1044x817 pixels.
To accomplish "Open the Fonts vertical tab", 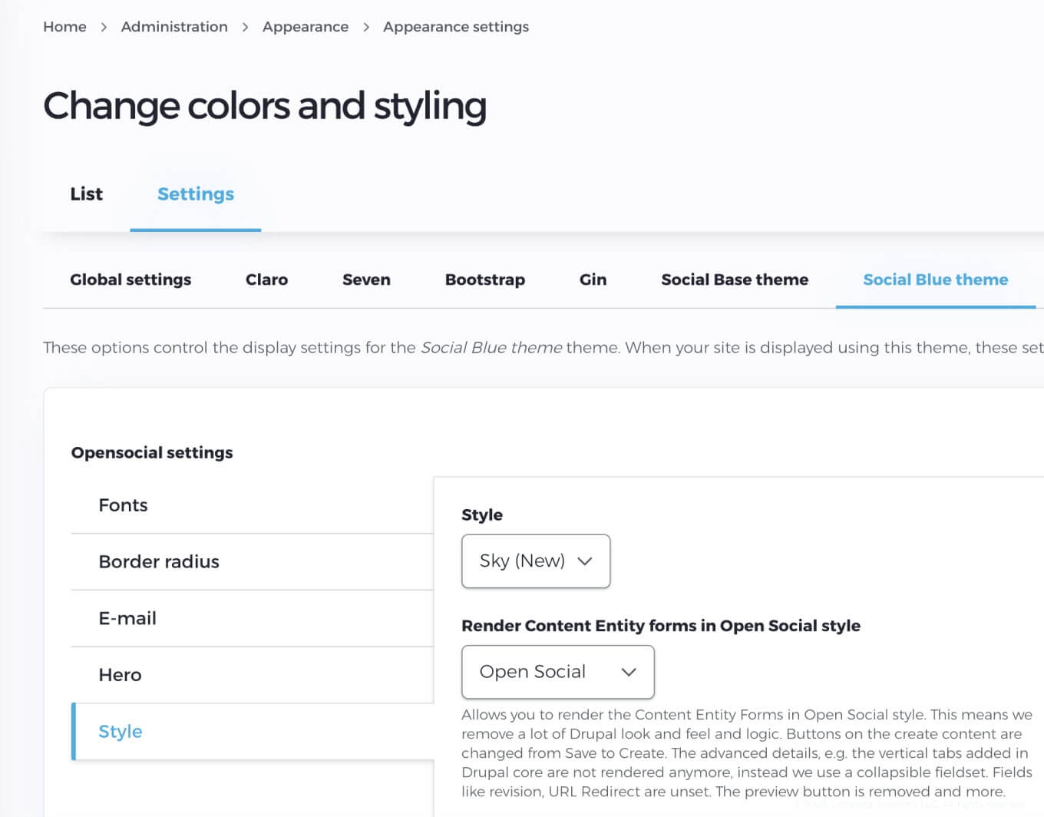I will pos(253,505).
